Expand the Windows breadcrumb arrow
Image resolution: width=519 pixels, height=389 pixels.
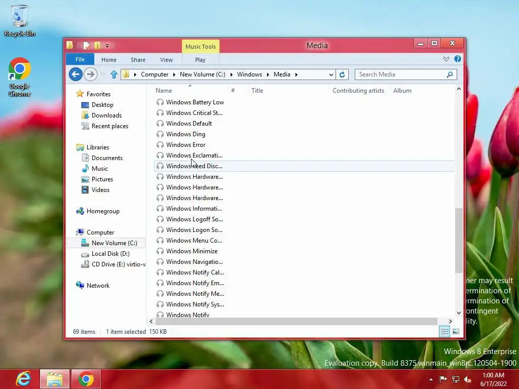pyautogui.click(x=268, y=74)
